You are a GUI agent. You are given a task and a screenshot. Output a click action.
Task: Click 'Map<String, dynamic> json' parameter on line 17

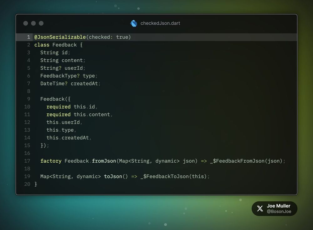(156, 161)
